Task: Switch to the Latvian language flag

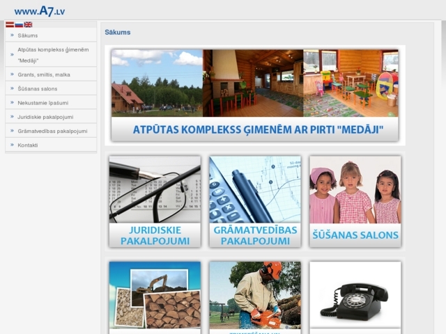Action: click(10, 25)
